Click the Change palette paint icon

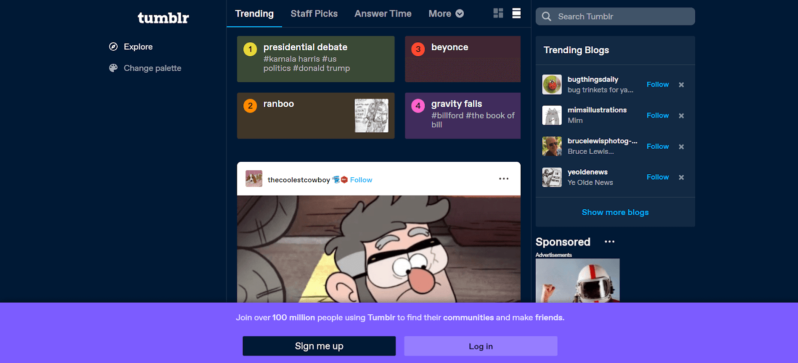click(x=113, y=68)
